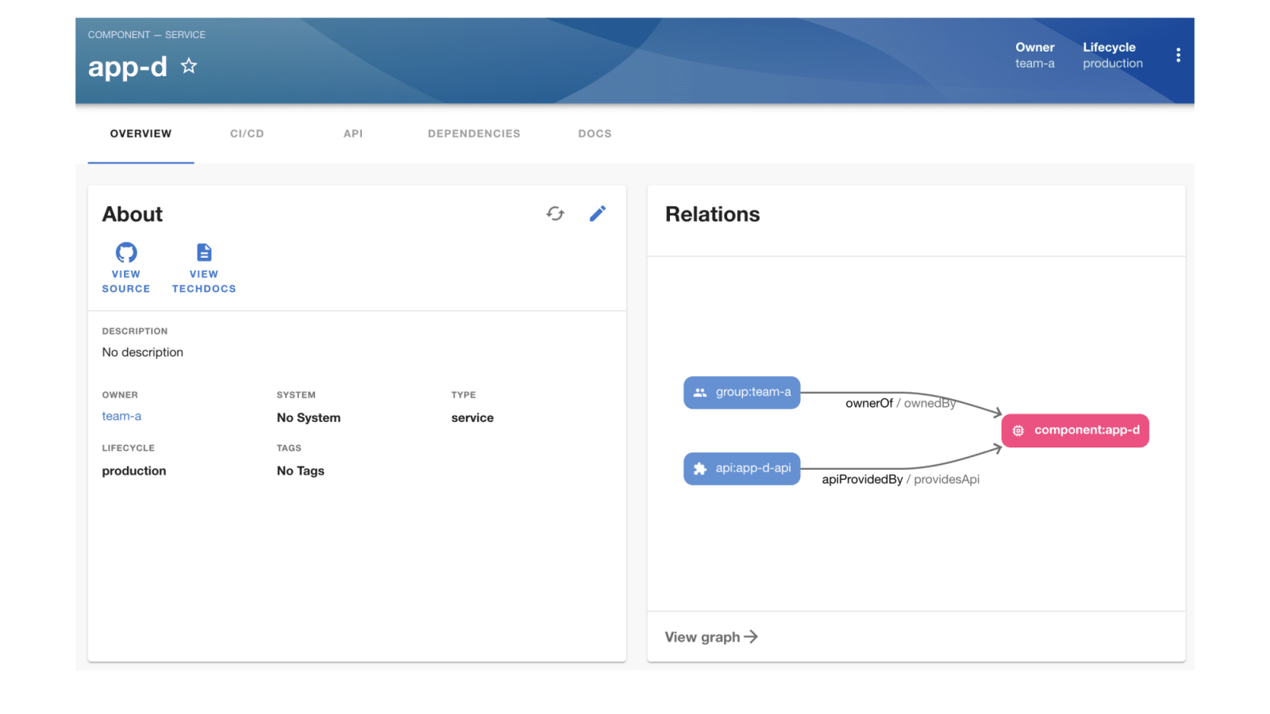
Task: Click the team-a owner in the header
Action: pyautogui.click(x=1035, y=63)
